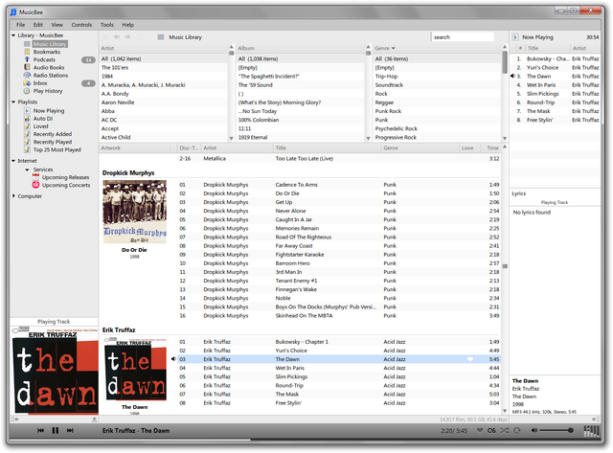Image resolution: width=613 pixels, height=453 pixels.
Task: Click the refresh icon in the toolbar
Action: click(x=139, y=36)
